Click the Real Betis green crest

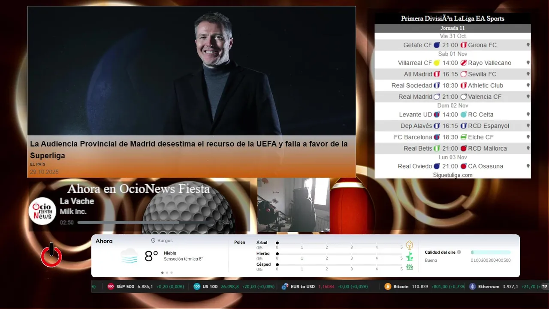pyautogui.click(x=437, y=148)
